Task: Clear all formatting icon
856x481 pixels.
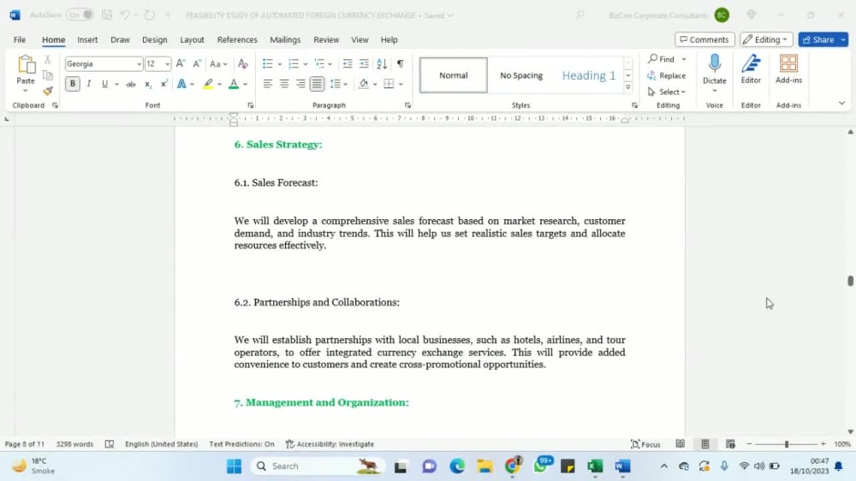Action: 243,64
